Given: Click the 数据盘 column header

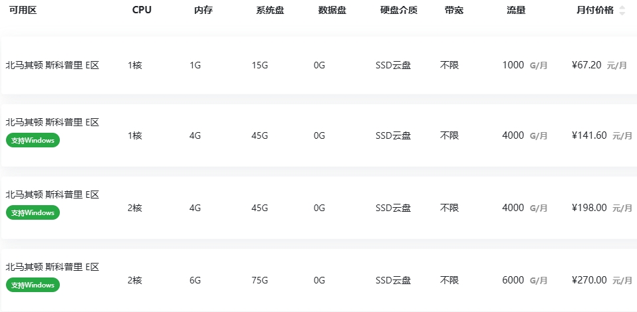Looking at the screenshot, I should pos(332,10).
